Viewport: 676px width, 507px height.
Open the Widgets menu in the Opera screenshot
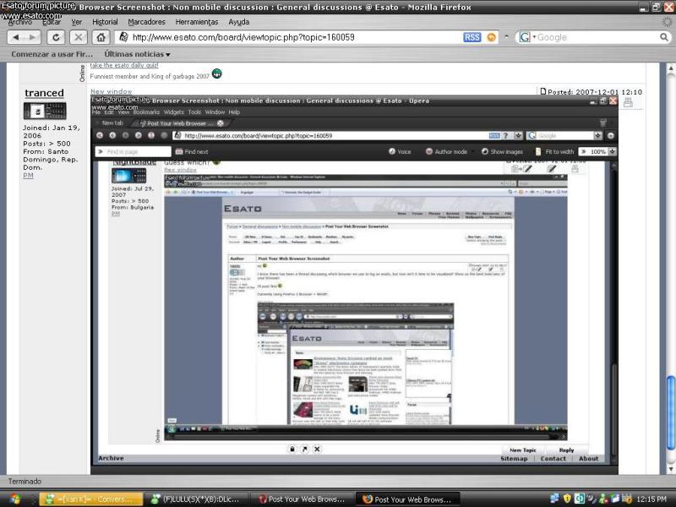174,112
